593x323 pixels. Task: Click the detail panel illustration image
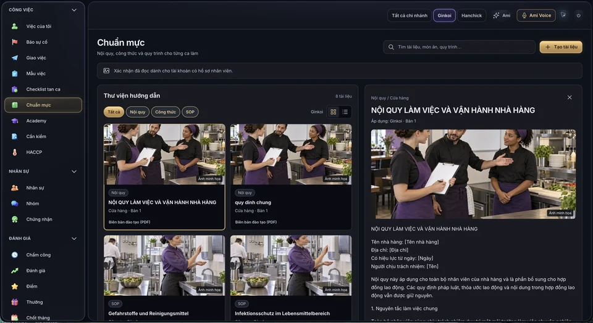(x=473, y=174)
